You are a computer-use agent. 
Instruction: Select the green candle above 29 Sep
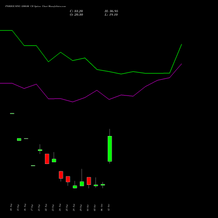(x=82, y=184)
